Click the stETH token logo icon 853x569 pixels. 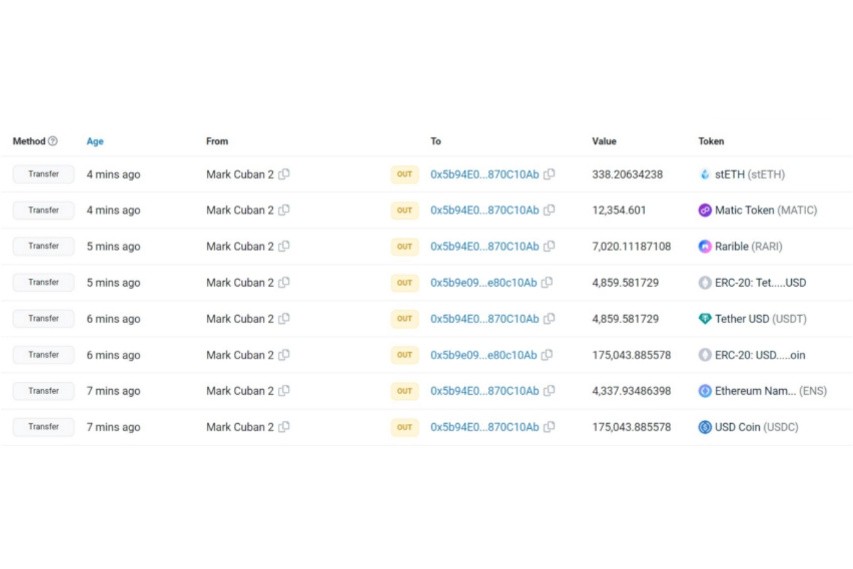point(704,174)
